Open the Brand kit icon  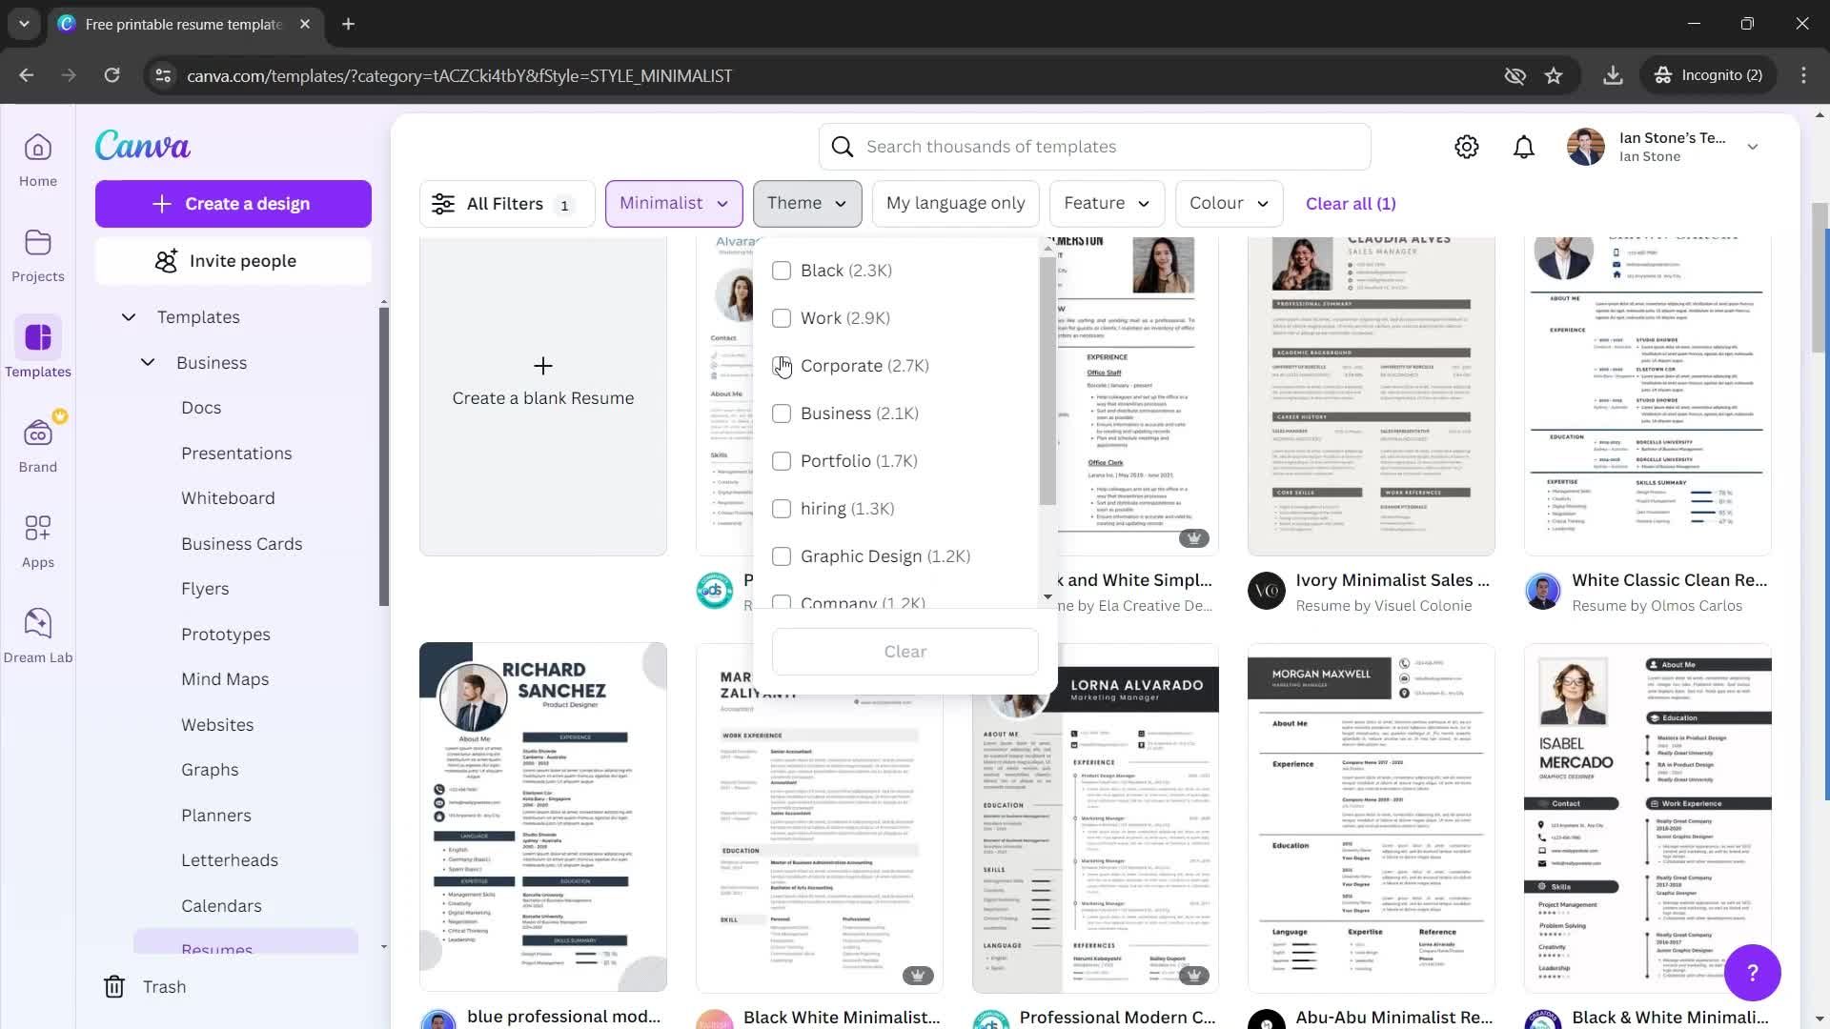click(x=38, y=434)
